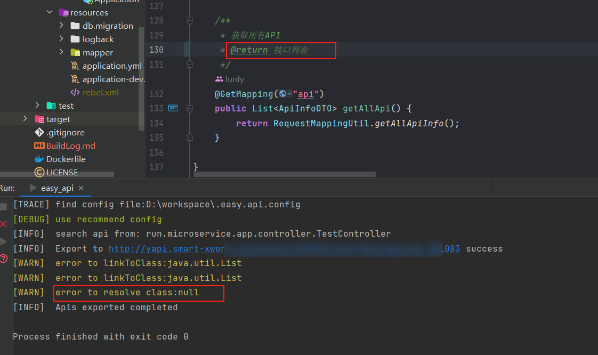Screen dimensions: 598x355
Task: Select Dockerfile in the project tree
Action: (x=66, y=159)
